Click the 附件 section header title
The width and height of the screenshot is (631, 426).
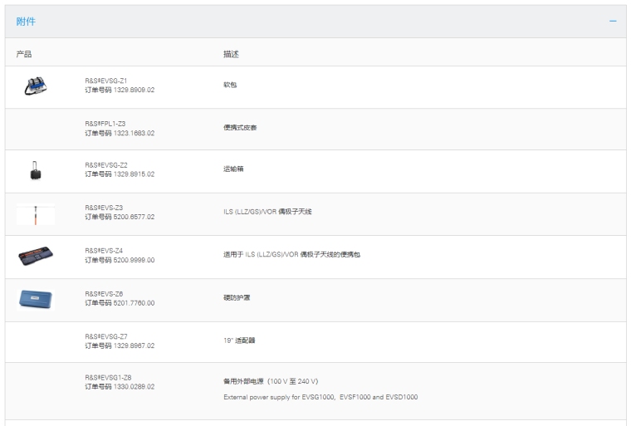point(27,21)
